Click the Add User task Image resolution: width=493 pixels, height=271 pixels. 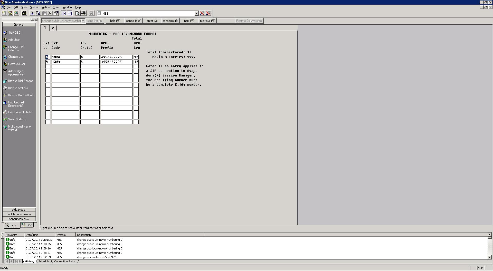(14, 40)
